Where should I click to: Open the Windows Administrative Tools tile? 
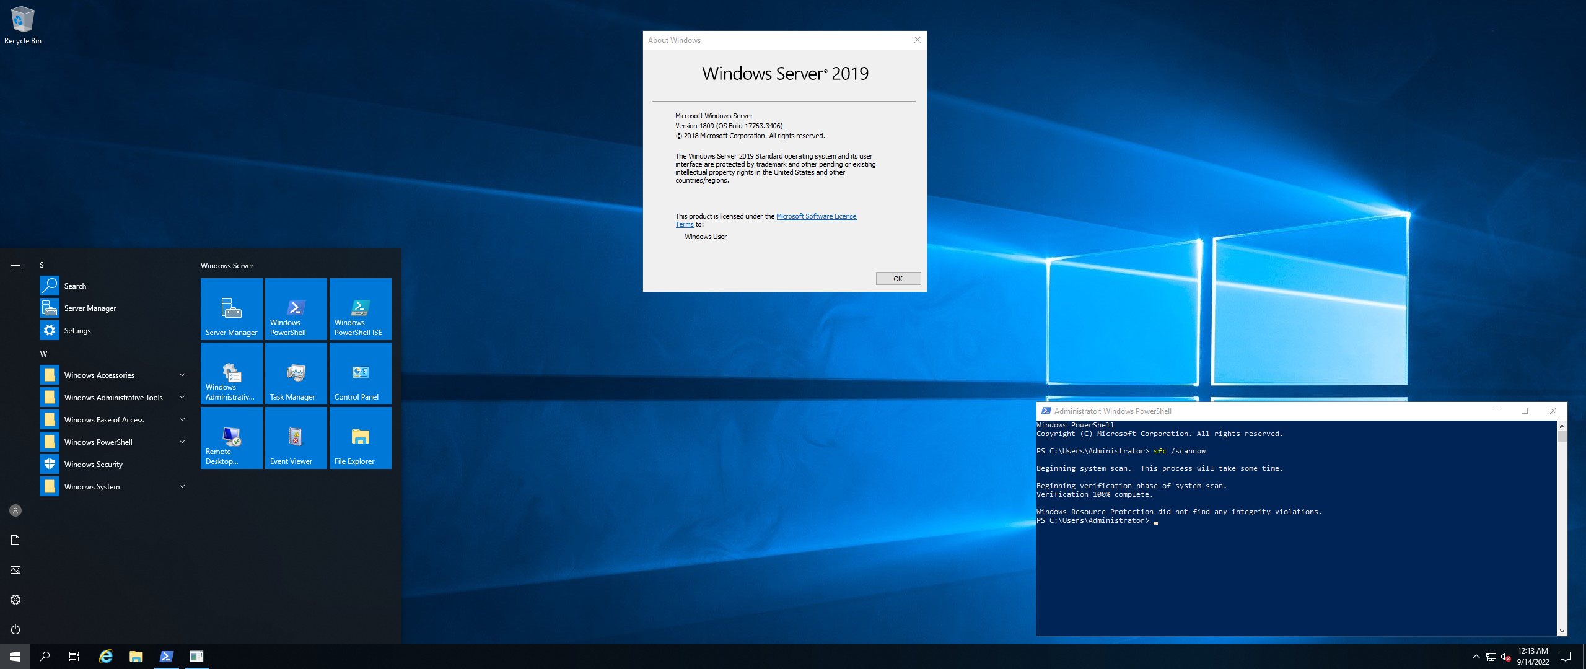point(231,373)
